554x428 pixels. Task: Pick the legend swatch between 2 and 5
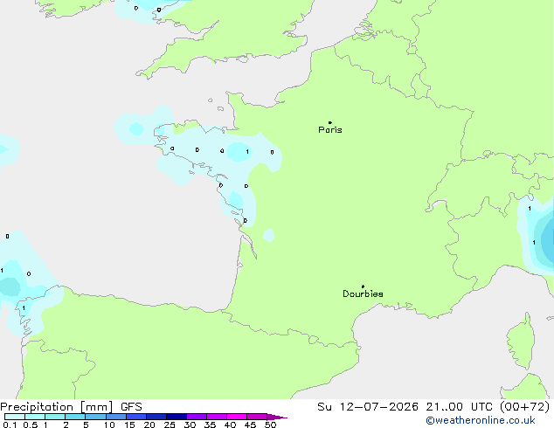[75, 417]
